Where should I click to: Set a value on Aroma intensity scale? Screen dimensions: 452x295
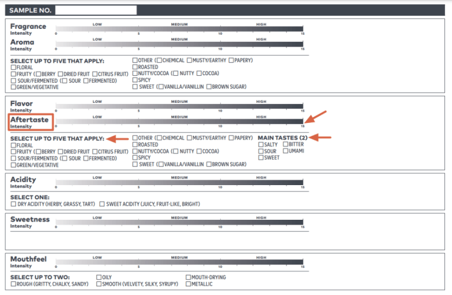coord(180,43)
